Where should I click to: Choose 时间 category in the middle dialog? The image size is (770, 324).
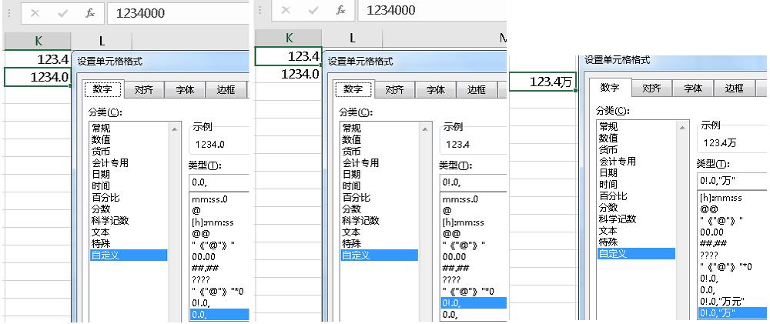click(380, 186)
